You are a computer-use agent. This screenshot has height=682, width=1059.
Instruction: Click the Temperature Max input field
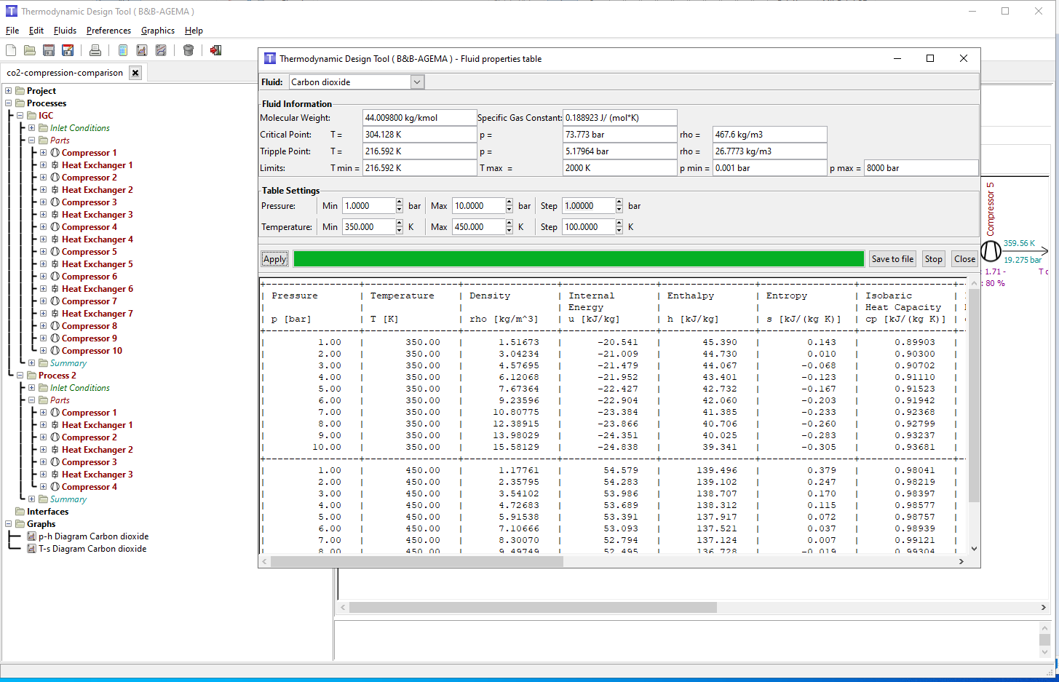[478, 227]
